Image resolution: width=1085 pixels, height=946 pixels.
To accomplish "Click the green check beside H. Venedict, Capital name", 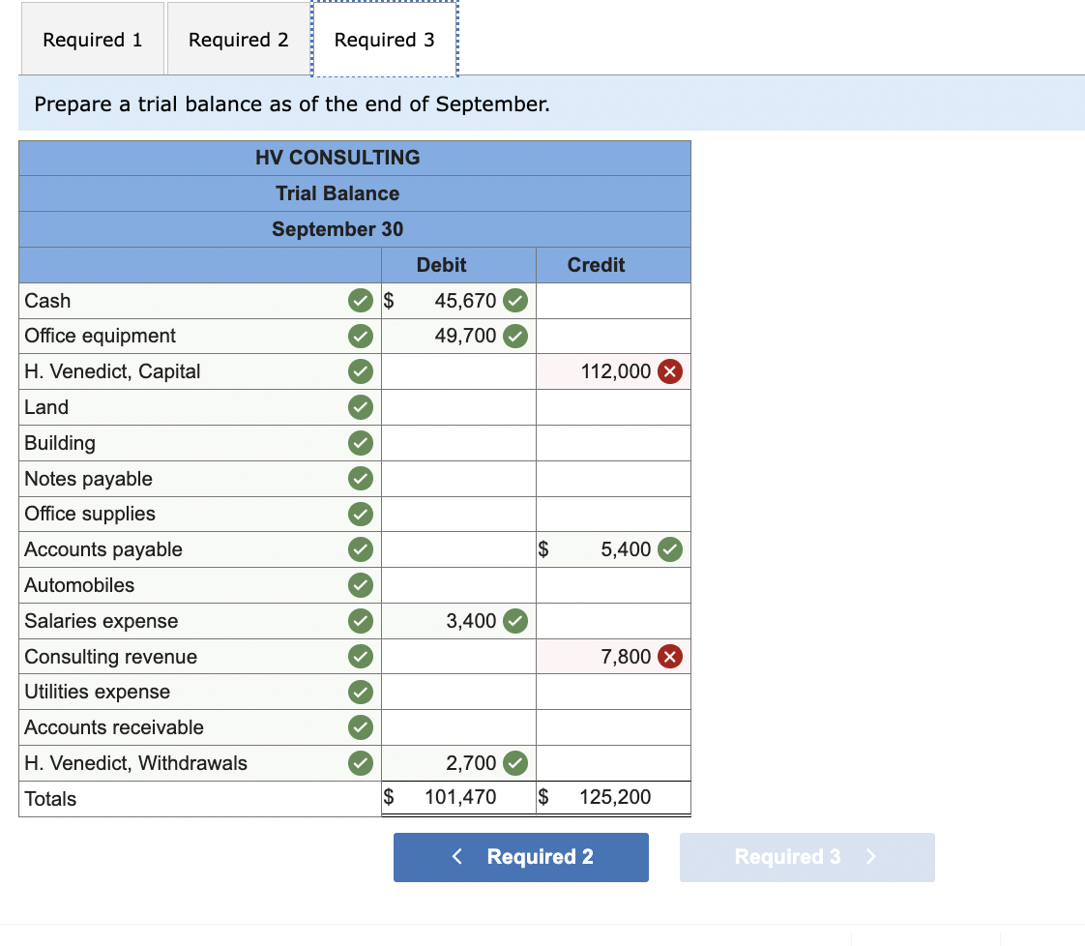I will pyautogui.click(x=361, y=371).
